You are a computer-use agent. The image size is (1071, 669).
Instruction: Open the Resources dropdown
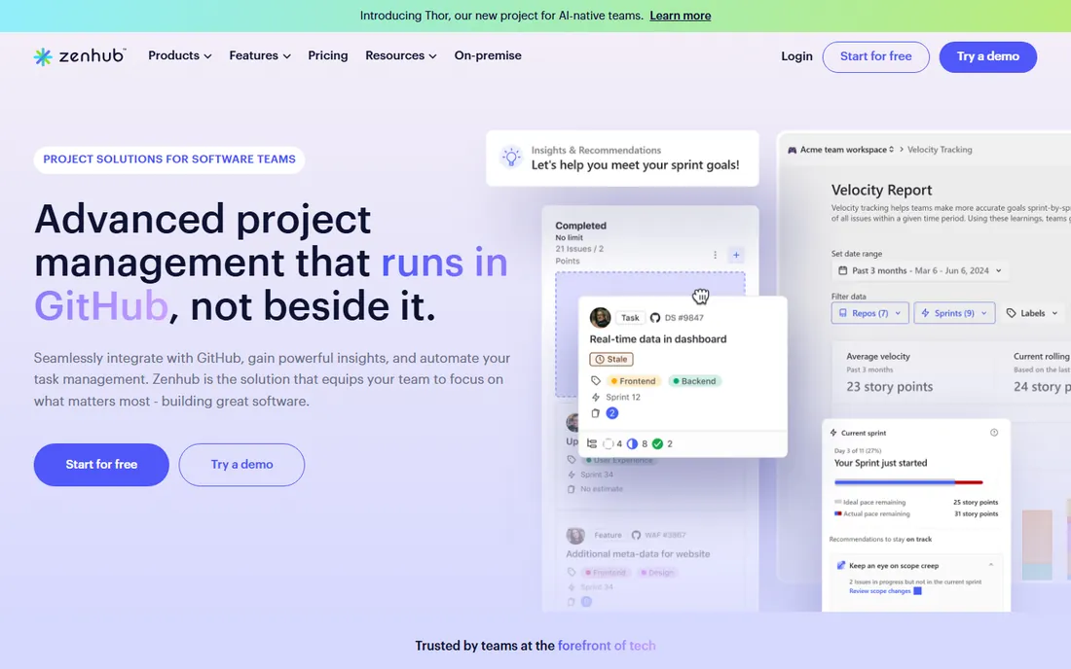tap(400, 56)
